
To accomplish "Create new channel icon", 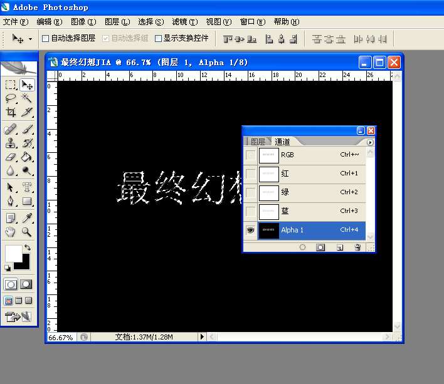I will pyautogui.click(x=340, y=247).
